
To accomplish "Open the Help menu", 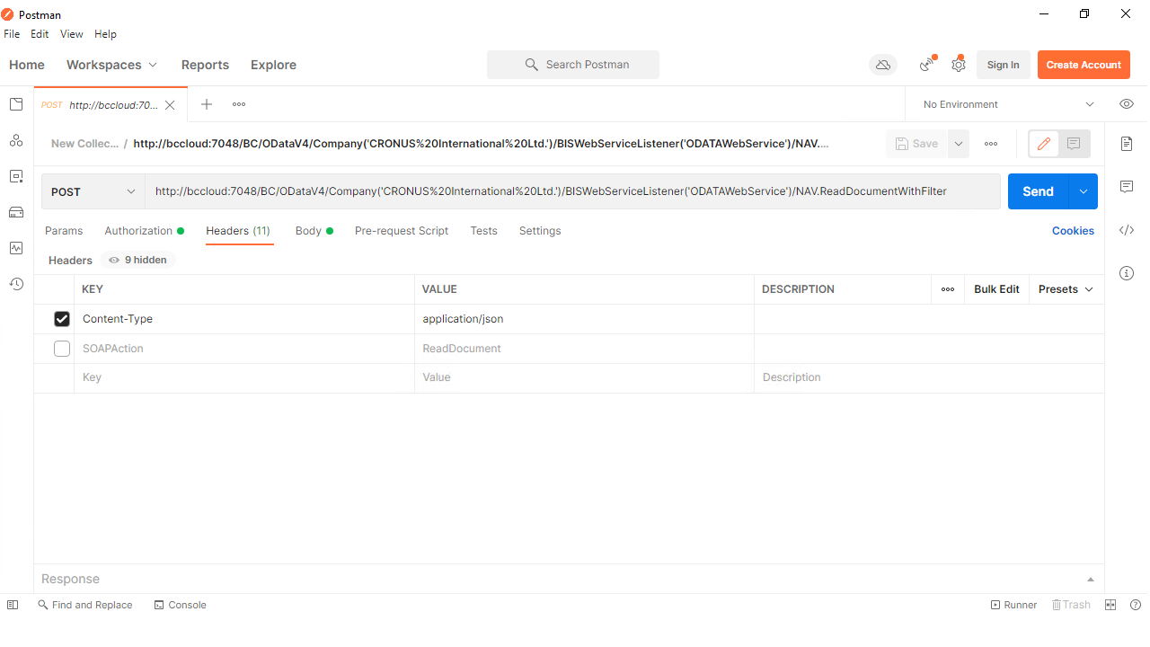I will coord(105,34).
